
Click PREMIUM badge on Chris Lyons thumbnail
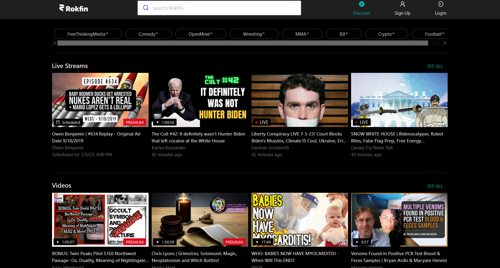point(234,242)
